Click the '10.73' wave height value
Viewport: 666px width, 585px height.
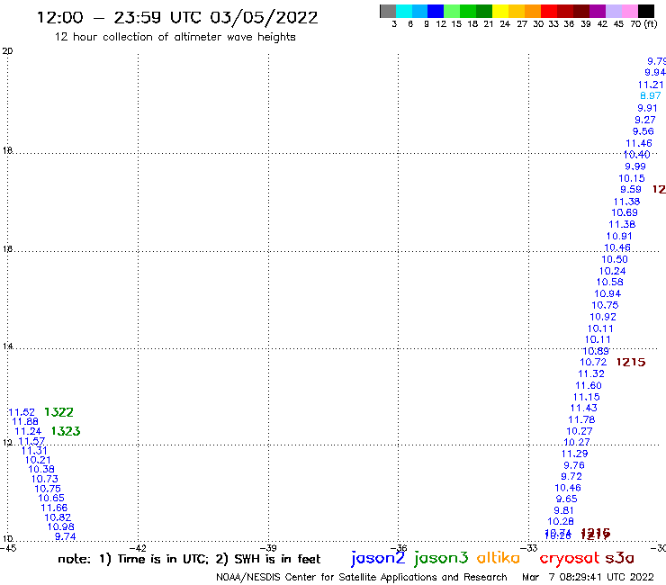45,479
